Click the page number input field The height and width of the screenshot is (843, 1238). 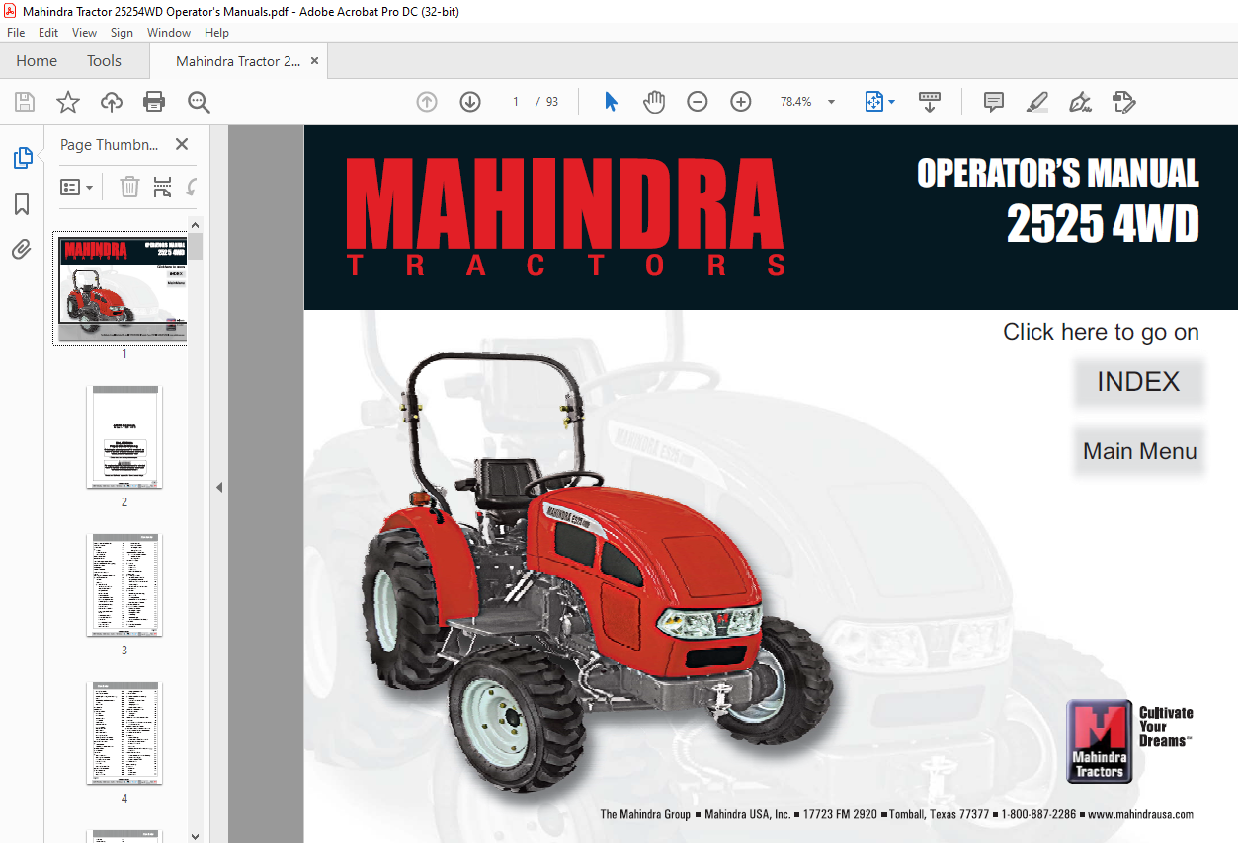[x=516, y=102]
